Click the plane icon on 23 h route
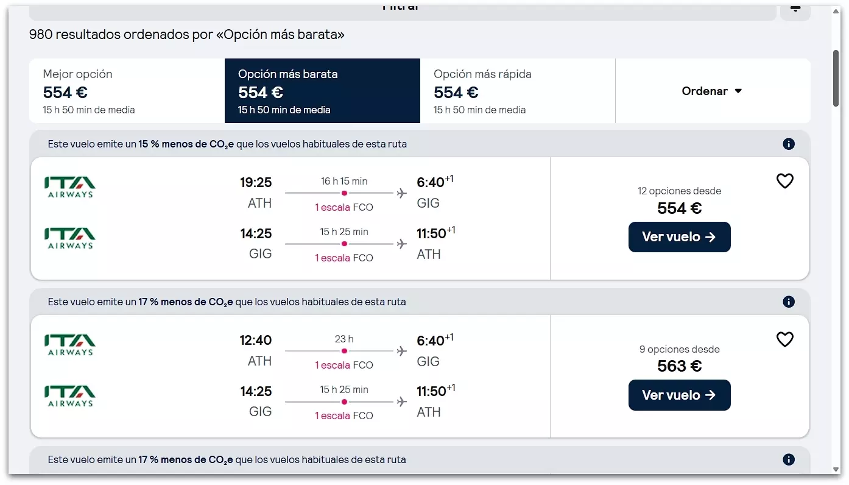Viewport: 849px width, 485px height. [x=401, y=352]
